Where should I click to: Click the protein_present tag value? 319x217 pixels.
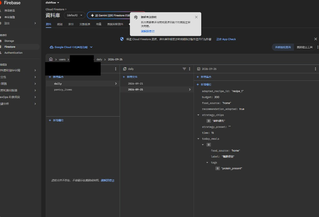pyautogui.click(x=231, y=169)
